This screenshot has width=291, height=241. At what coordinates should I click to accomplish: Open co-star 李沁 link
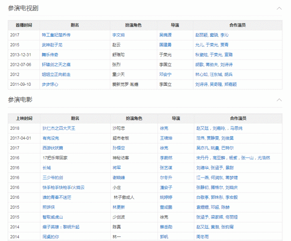[224, 35]
